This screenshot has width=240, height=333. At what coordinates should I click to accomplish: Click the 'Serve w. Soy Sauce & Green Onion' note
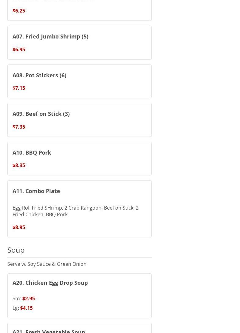click(x=47, y=264)
